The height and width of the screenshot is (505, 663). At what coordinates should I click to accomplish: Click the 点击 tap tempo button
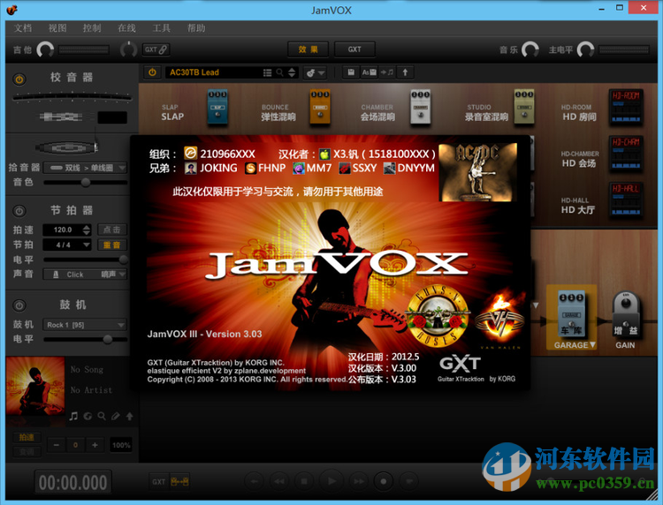(112, 230)
